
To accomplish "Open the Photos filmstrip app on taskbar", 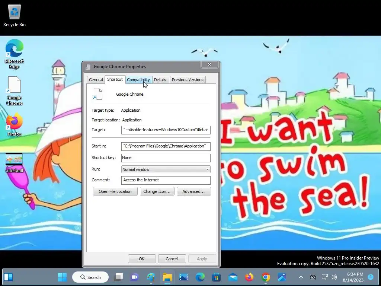I will 184,277.
